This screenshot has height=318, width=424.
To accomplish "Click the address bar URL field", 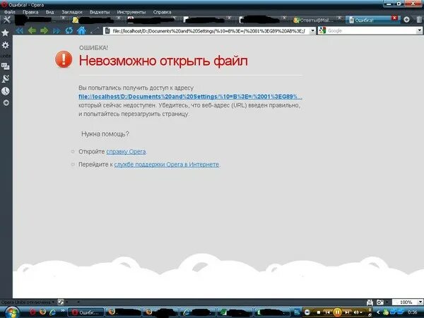I will tap(208, 31).
